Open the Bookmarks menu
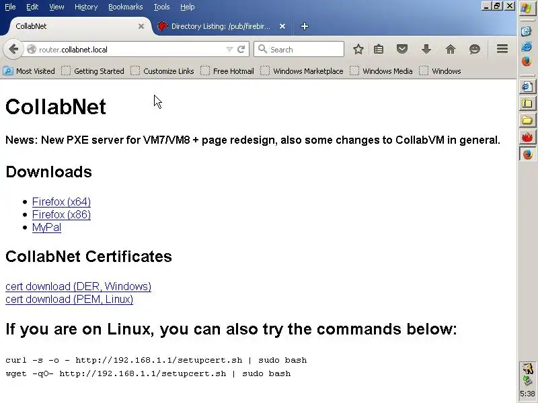538x403 pixels. pos(126,7)
